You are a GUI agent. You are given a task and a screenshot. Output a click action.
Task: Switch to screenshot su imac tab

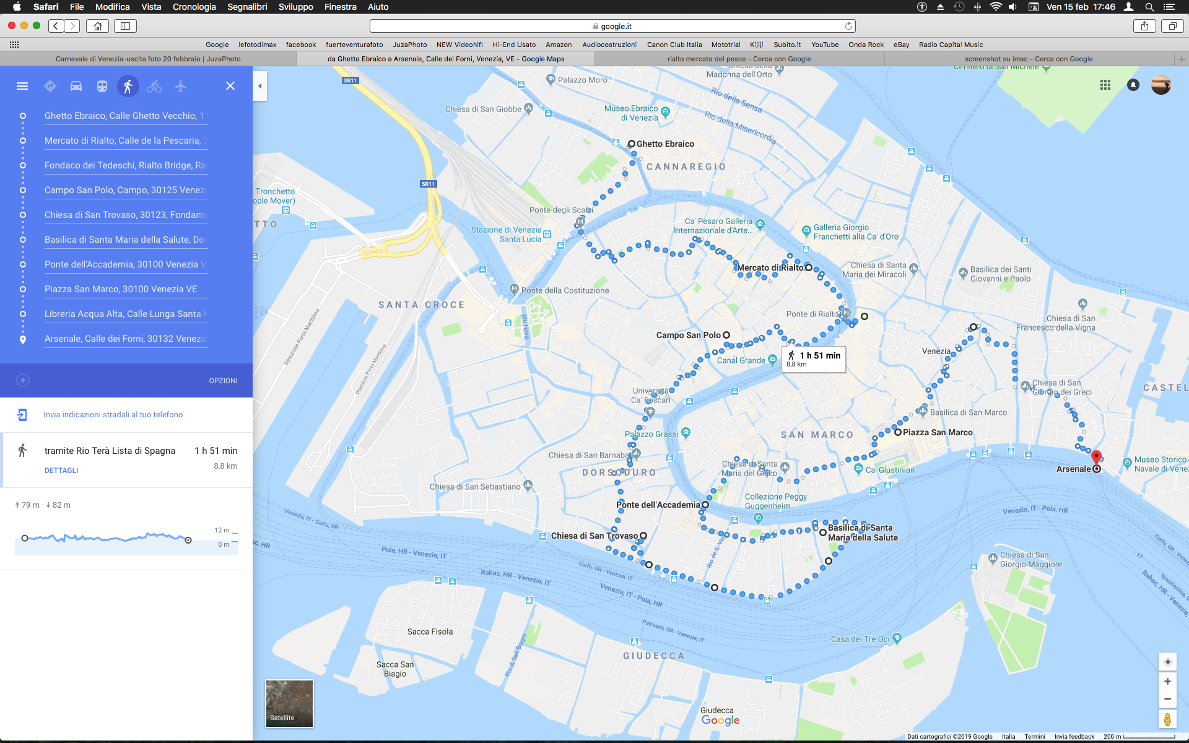tap(1029, 59)
